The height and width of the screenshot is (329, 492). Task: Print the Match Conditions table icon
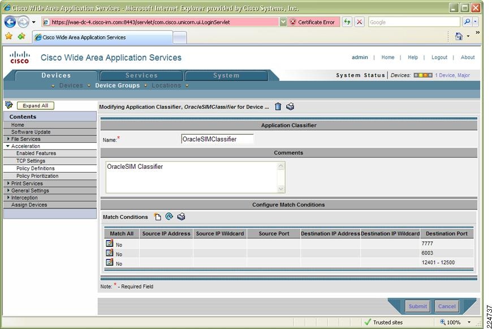point(181,216)
